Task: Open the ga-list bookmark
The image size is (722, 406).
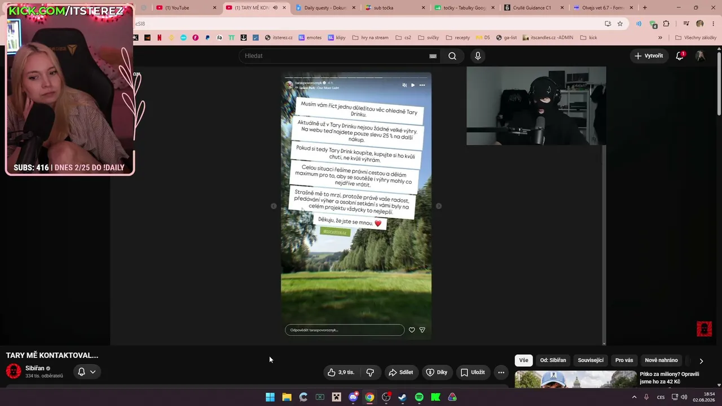Action: pos(506,38)
